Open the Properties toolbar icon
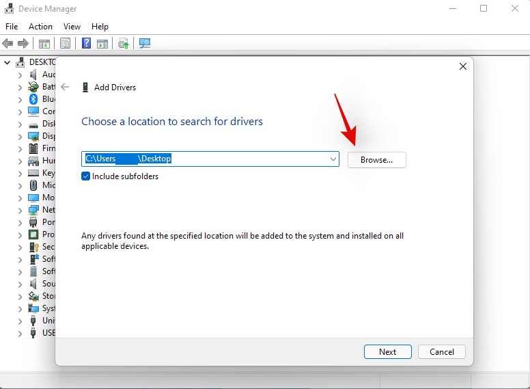Viewport: 530px width, 389px height. click(x=66, y=43)
